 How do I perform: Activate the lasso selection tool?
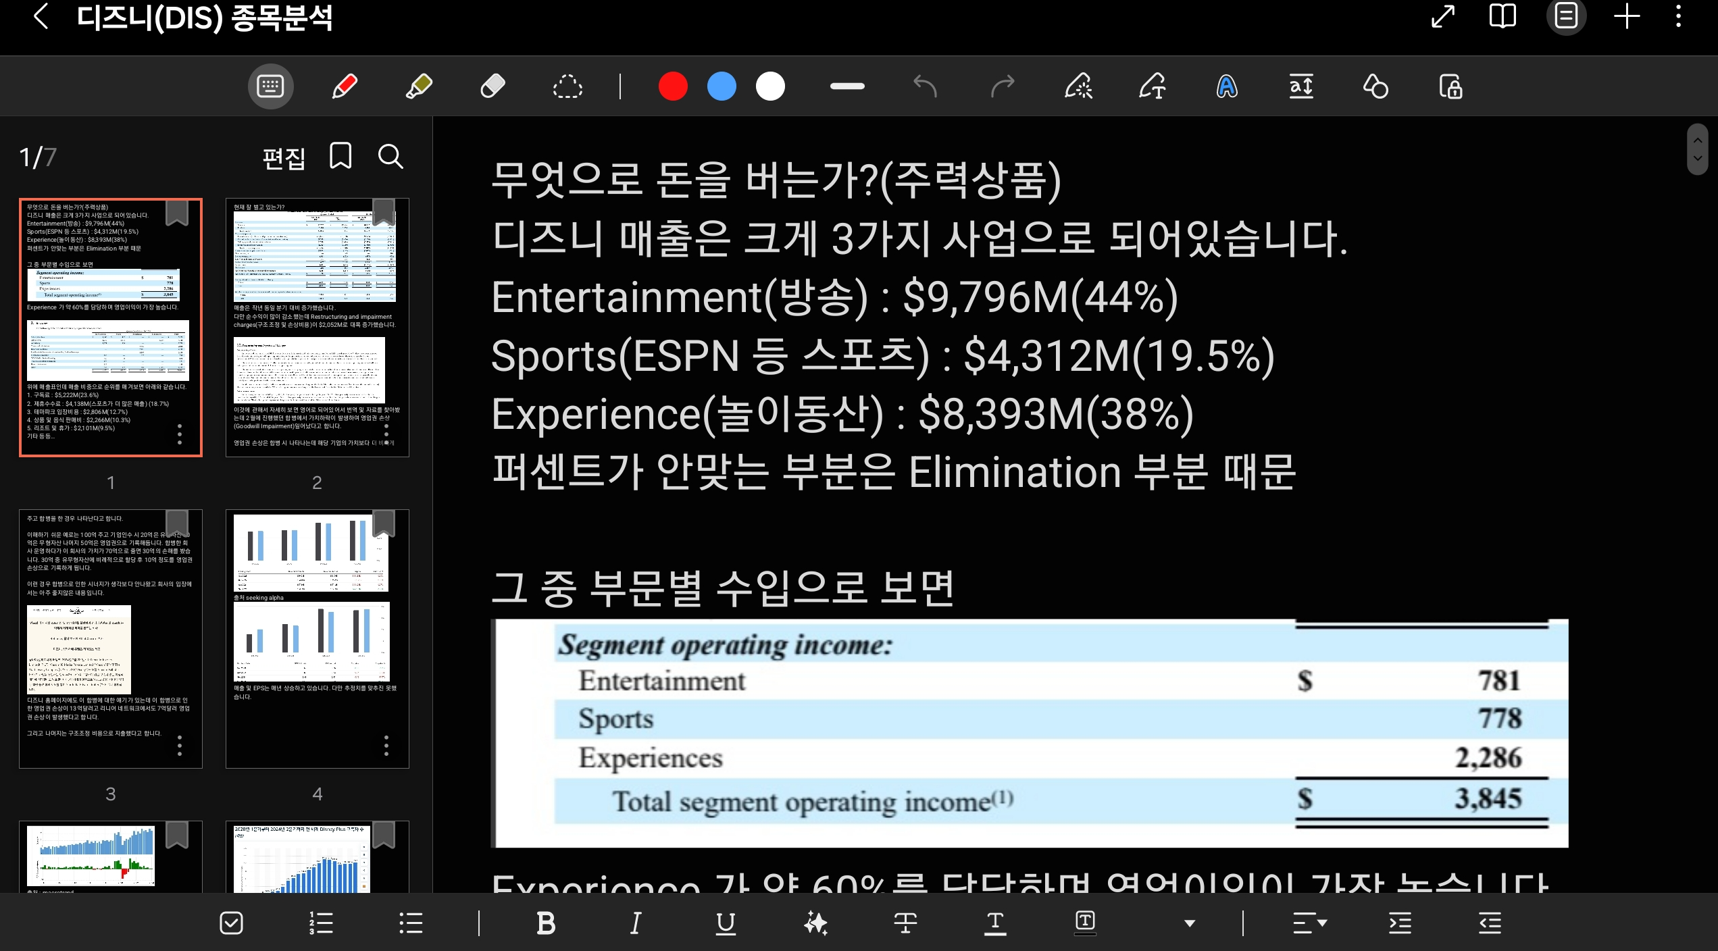coord(567,86)
